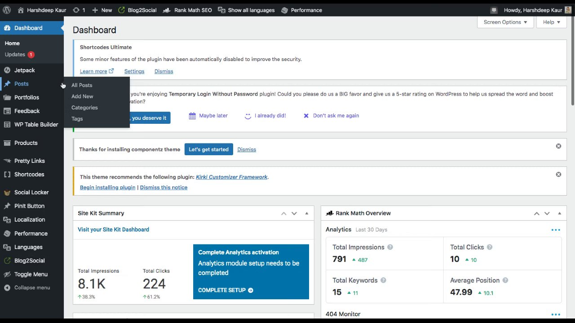Click COMPLETE SETUP in Analytics activation box
Viewport: 575px width, 323px height.
[226, 290]
